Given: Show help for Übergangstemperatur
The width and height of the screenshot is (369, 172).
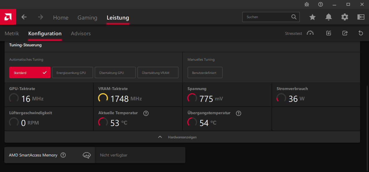Looking at the screenshot, I should 238,113.
